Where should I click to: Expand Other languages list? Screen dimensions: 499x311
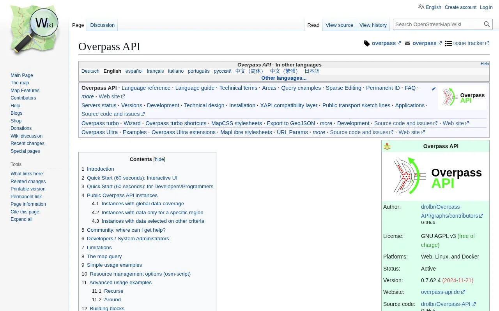tap(284, 78)
